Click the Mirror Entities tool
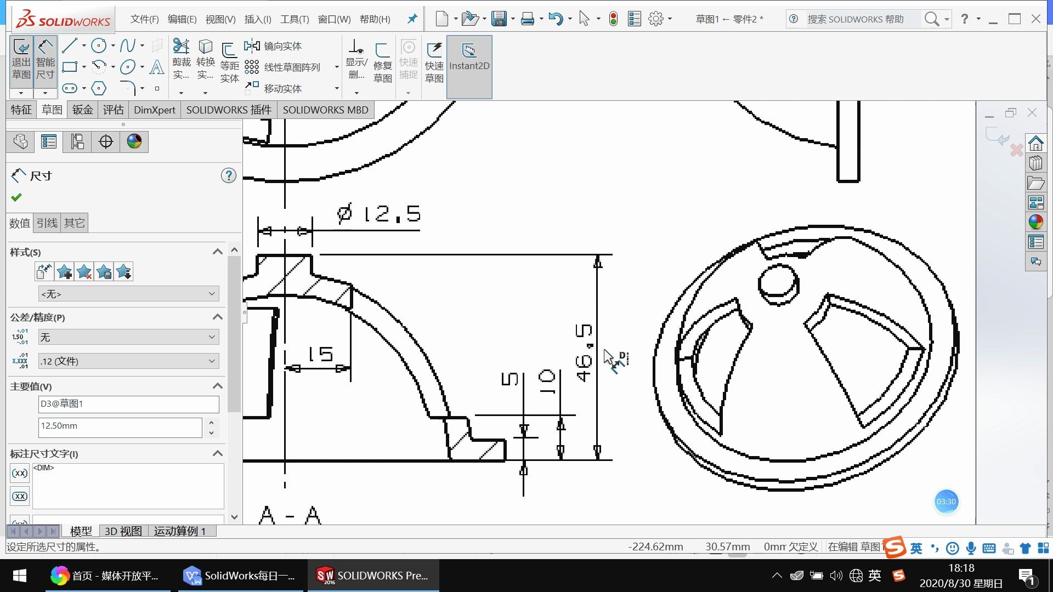This screenshot has width=1053, height=592. point(273,46)
